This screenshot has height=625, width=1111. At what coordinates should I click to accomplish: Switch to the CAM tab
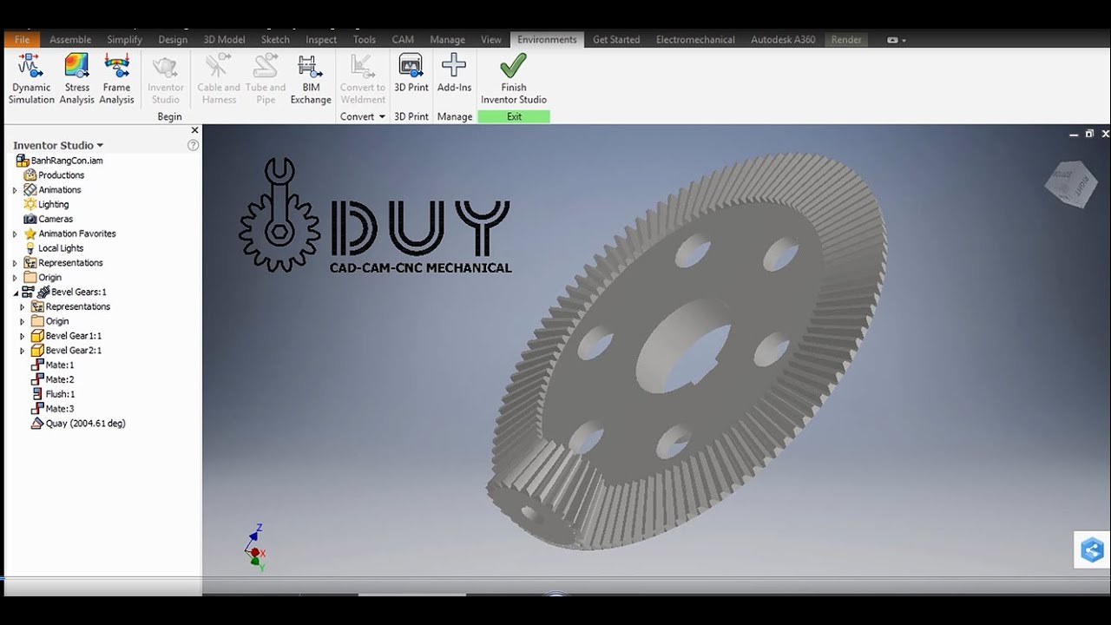pos(403,39)
